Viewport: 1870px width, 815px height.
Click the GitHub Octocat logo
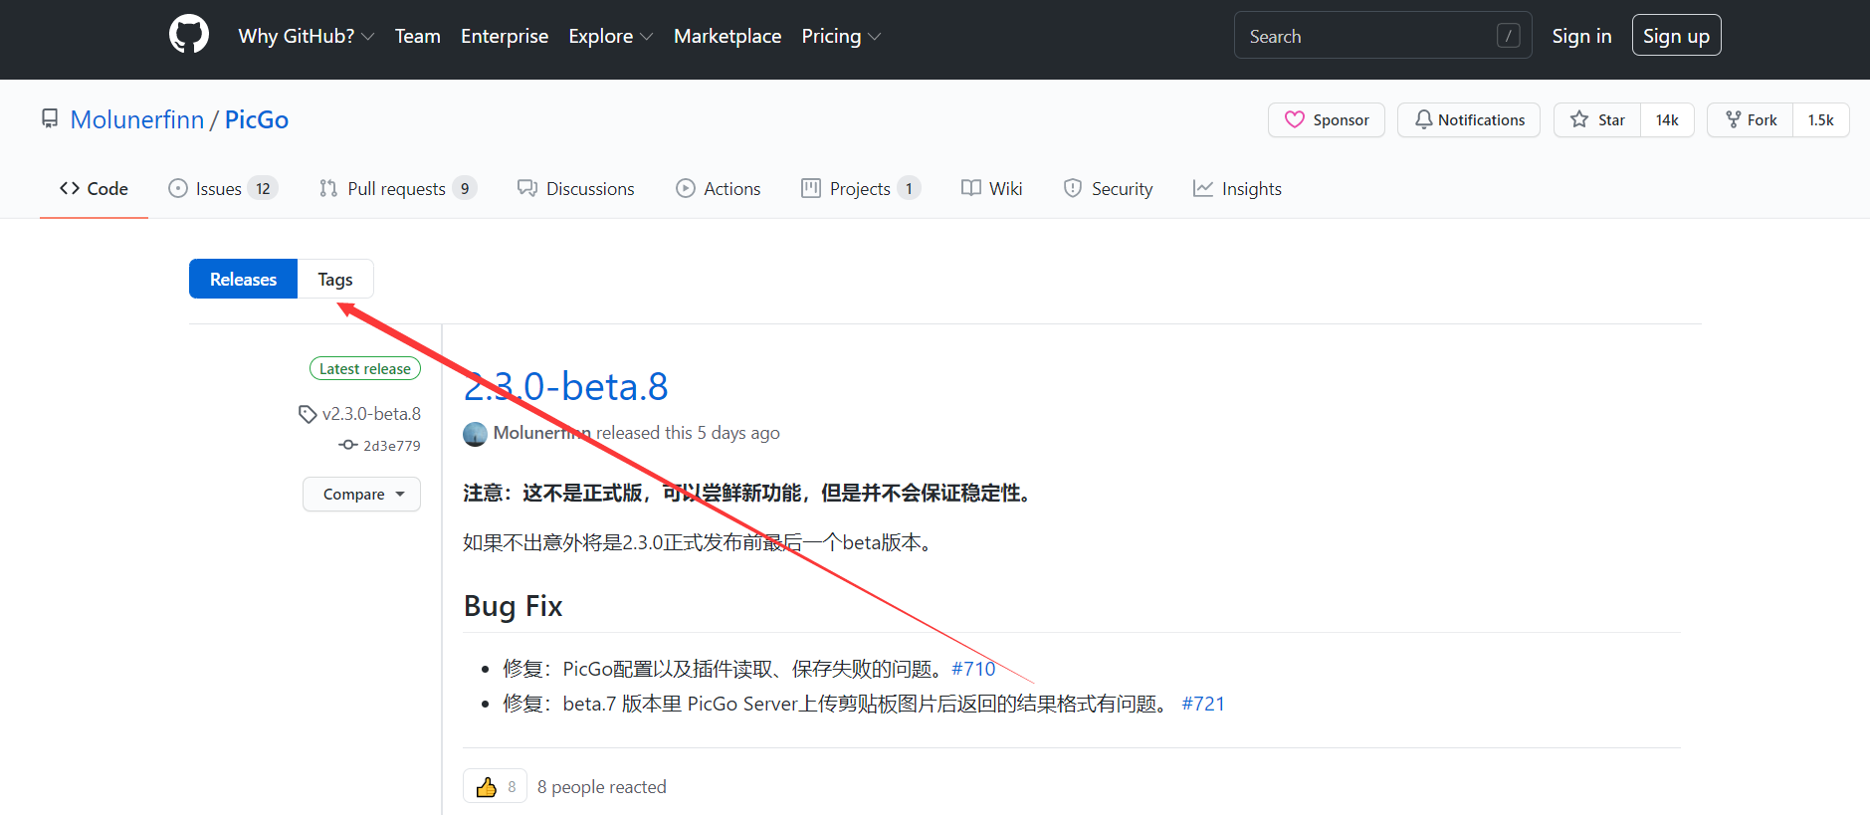[189, 35]
